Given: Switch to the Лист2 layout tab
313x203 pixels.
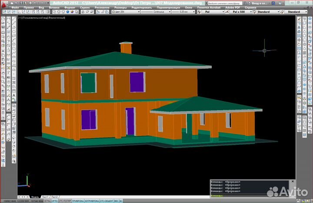Looking at the screenshot, I should click(54, 197).
